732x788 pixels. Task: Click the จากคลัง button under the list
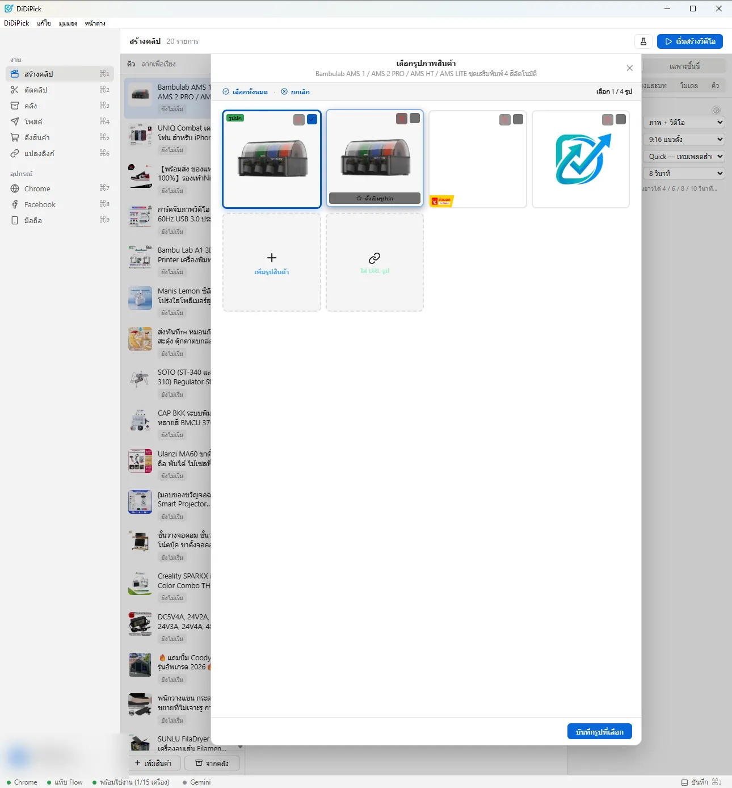[212, 763]
